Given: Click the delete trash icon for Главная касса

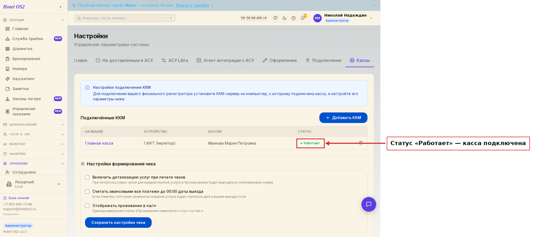Looking at the screenshot, I should click(x=361, y=143).
